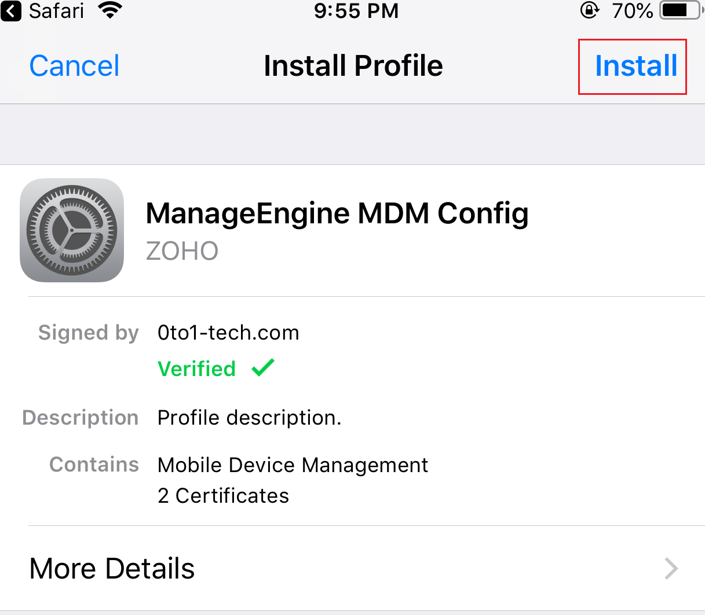Tap the 0to1-tech.com signer link
Viewport: 705px width, 615px height.
coord(228,332)
